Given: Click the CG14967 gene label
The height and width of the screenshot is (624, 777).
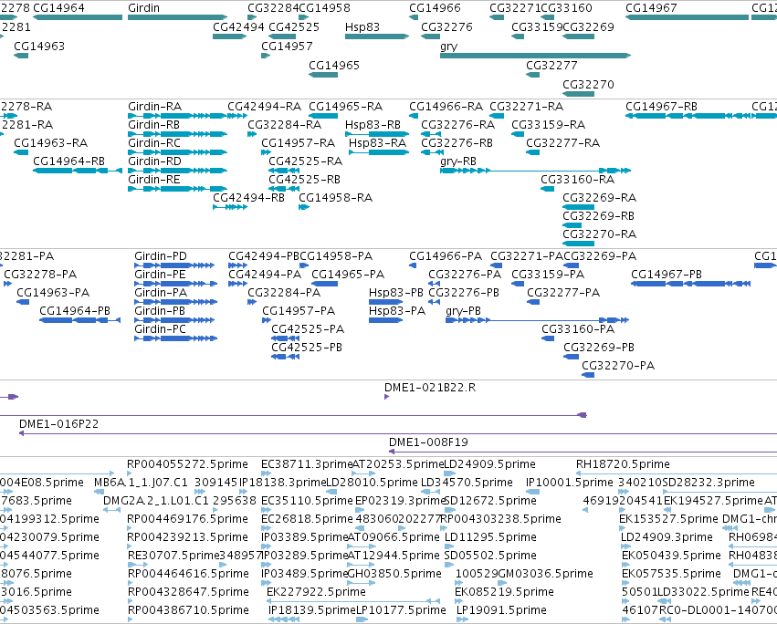Looking at the screenshot, I should tap(651, 8).
